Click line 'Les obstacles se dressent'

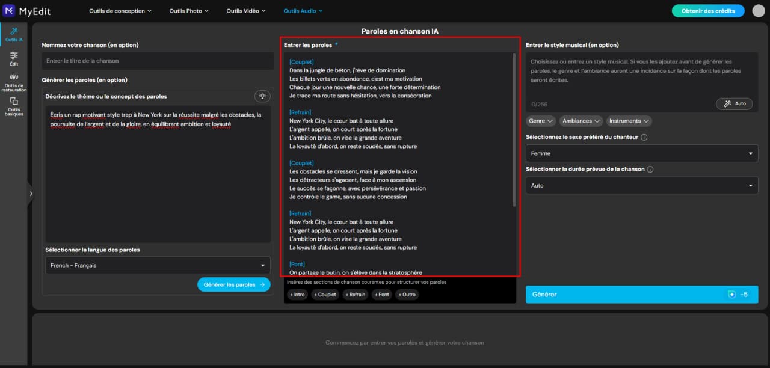(x=353, y=171)
